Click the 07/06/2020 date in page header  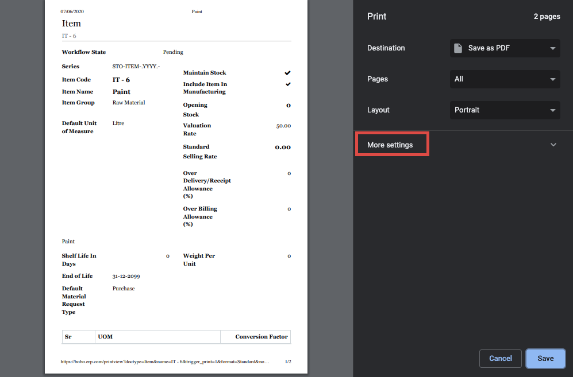pyautogui.click(x=72, y=11)
